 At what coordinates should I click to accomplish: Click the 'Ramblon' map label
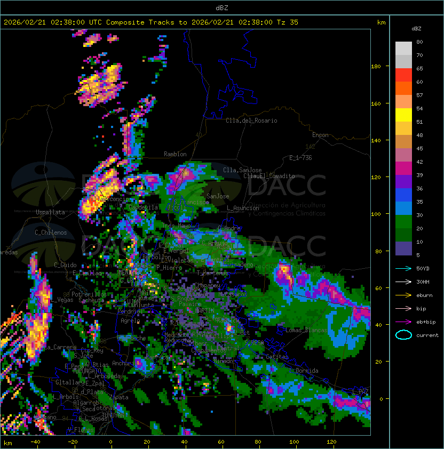175,154
